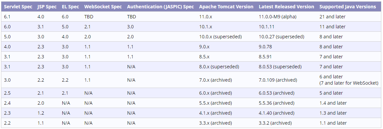The height and width of the screenshot is (129, 383).
Task: Select the 8.5.91 released version cell
Action: (265, 57)
